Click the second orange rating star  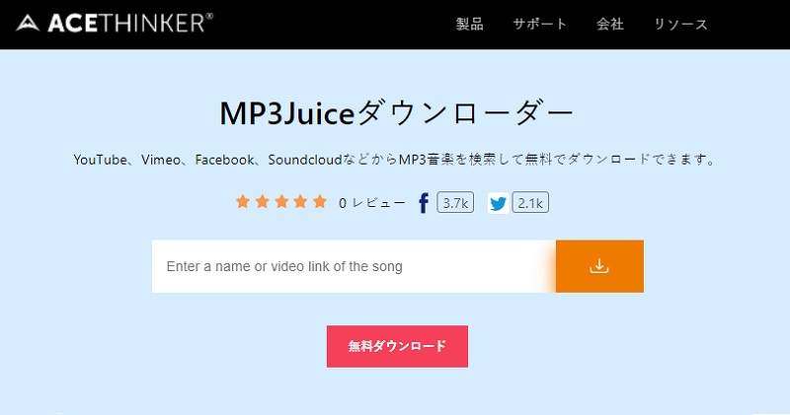point(262,202)
